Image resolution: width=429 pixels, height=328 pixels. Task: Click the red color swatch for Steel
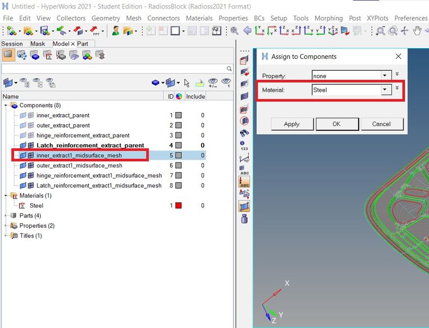[179, 206]
